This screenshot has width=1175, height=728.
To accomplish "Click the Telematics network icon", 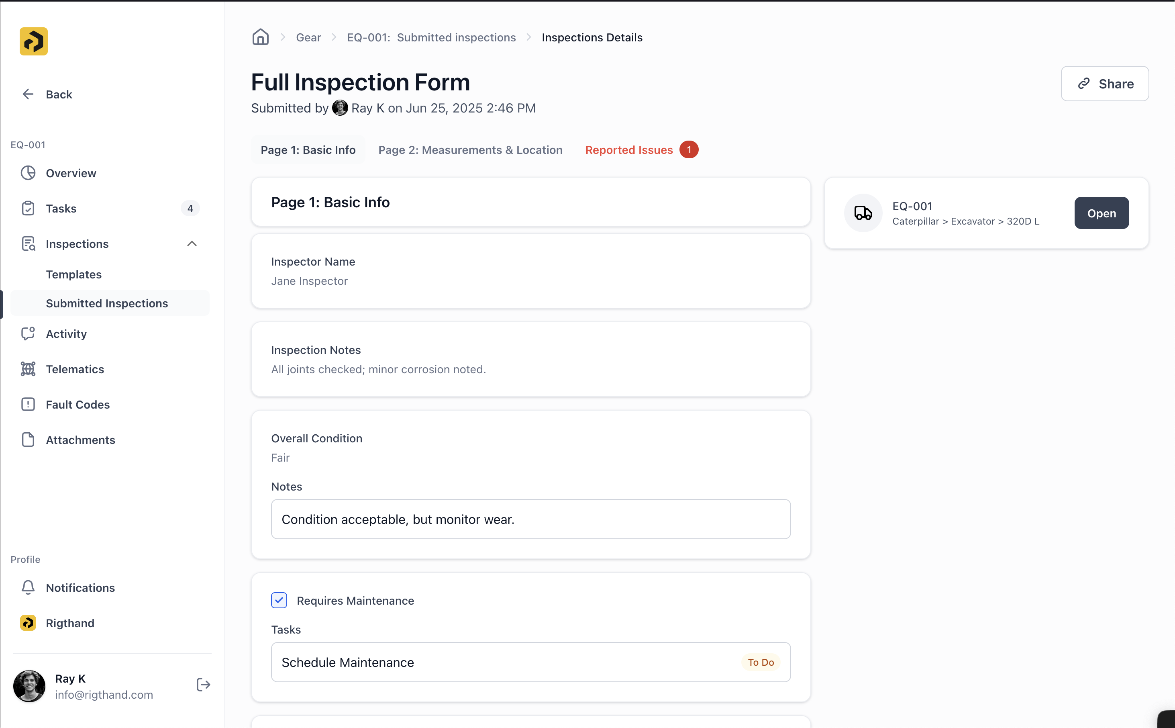I will [x=28, y=369].
